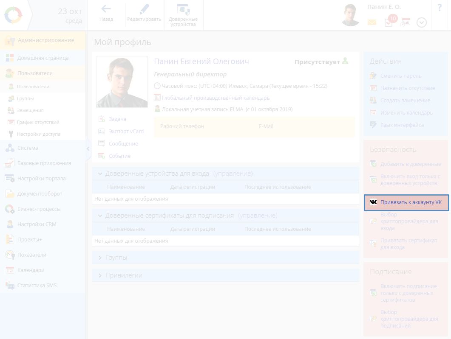Click the question mark help icon
Viewport: 451px width, 339px height.
[x=440, y=8]
